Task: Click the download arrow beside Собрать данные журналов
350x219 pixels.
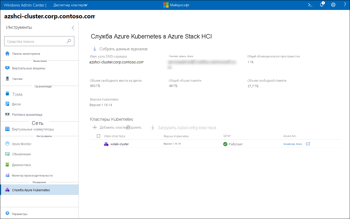Action: click(95, 49)
